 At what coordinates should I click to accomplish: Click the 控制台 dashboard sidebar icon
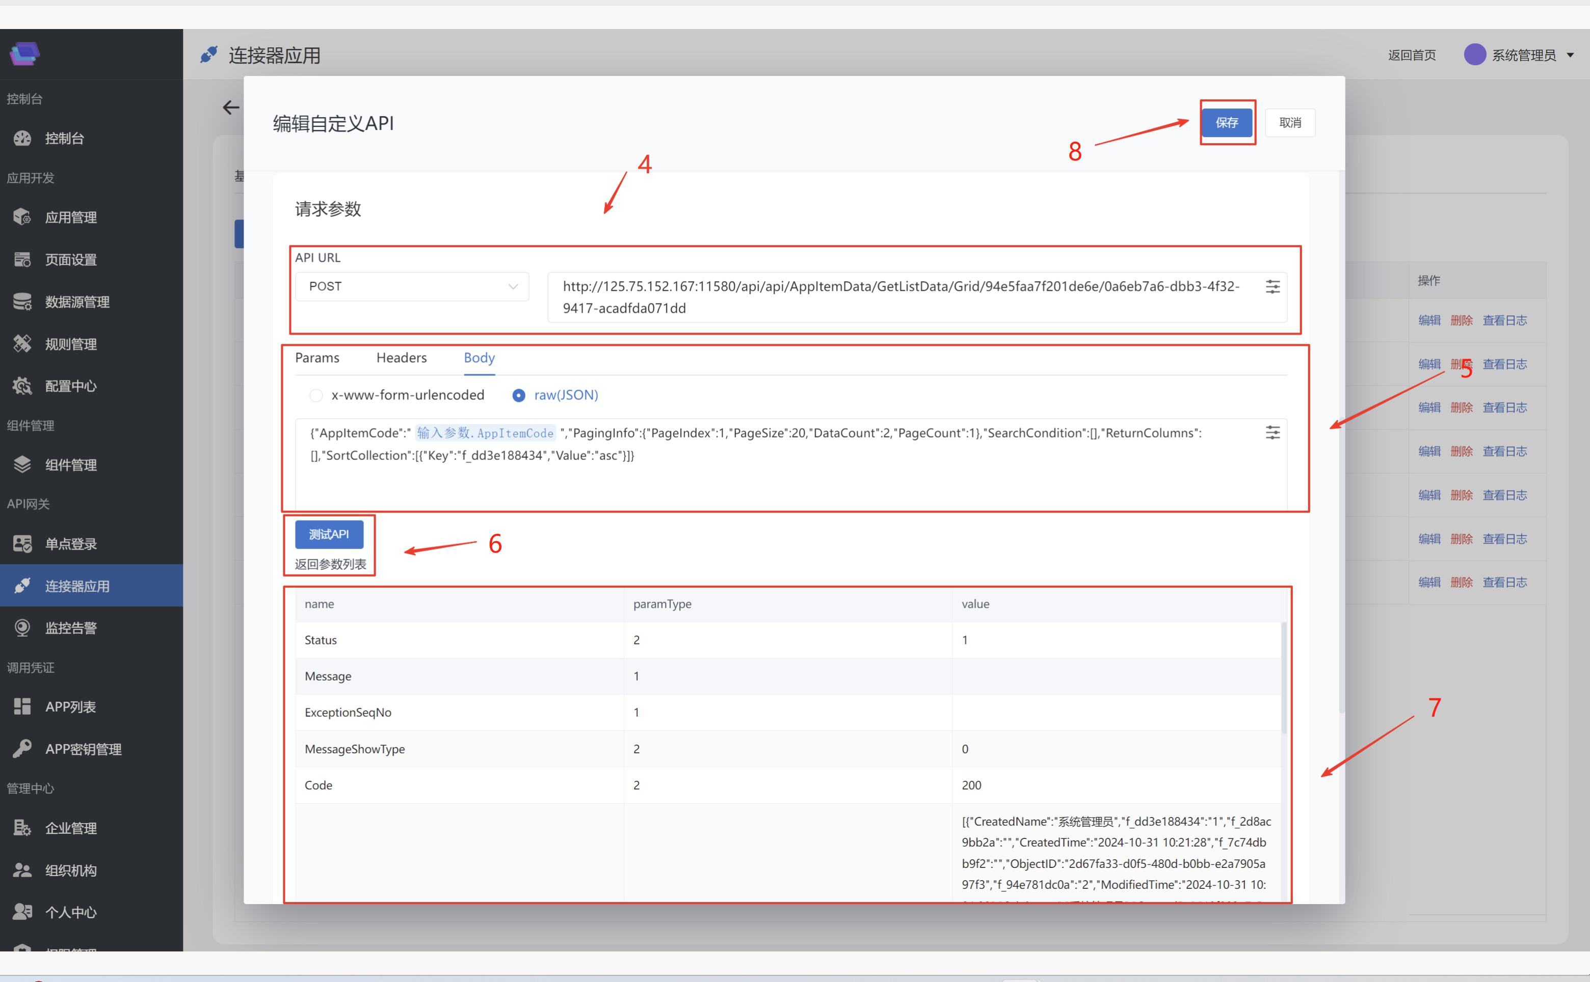[x=23, y=139]
